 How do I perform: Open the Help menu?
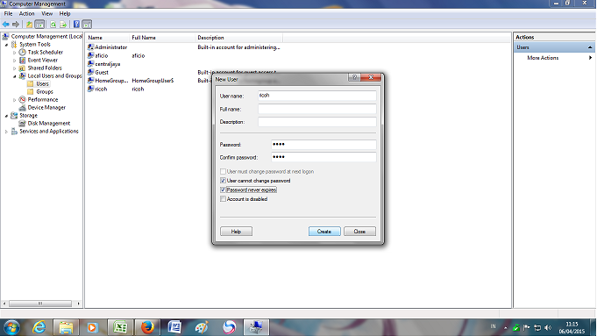coord(65,13)
